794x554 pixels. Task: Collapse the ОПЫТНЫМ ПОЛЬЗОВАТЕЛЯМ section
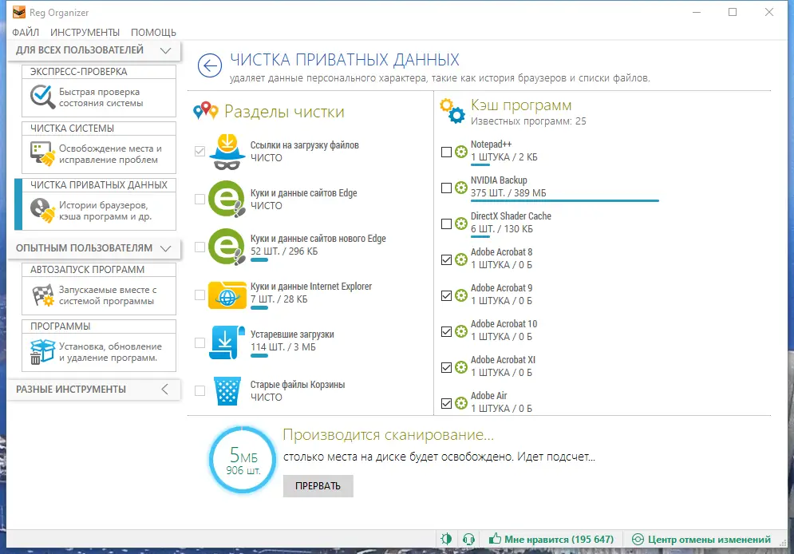tap(166, 248)
